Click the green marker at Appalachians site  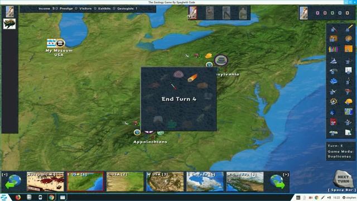coord(161,133)
